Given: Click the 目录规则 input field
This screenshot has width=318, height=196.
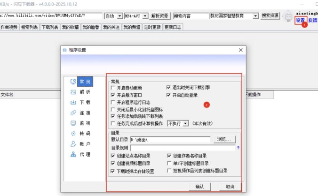Looking at the screenshot, I should pos(183,148).
